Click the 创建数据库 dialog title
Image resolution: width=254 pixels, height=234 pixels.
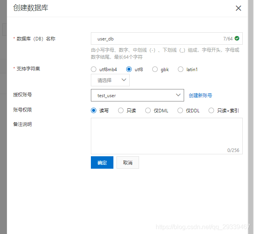click(31, 8)
